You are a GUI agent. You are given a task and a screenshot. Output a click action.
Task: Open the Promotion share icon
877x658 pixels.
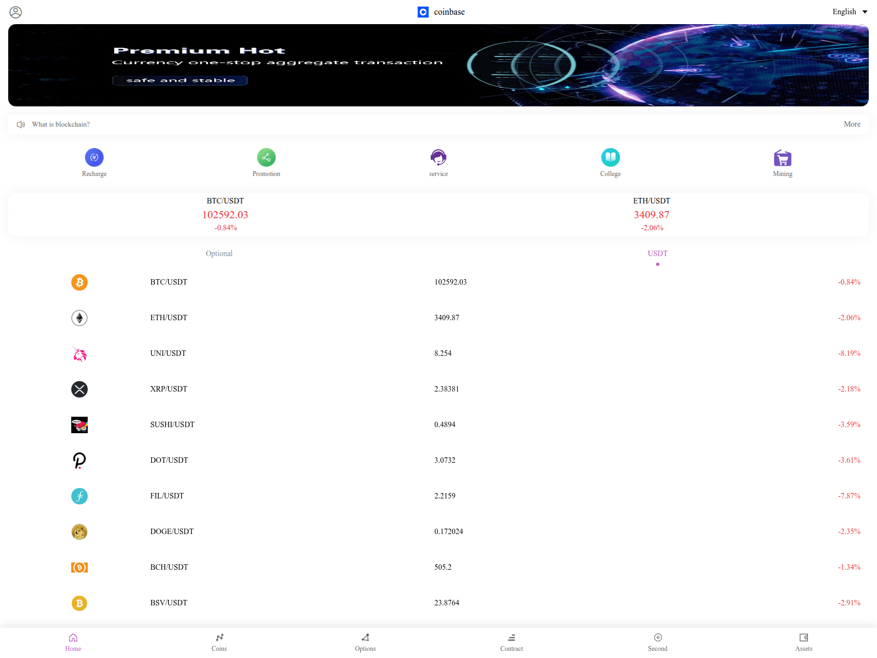point(266,157)
